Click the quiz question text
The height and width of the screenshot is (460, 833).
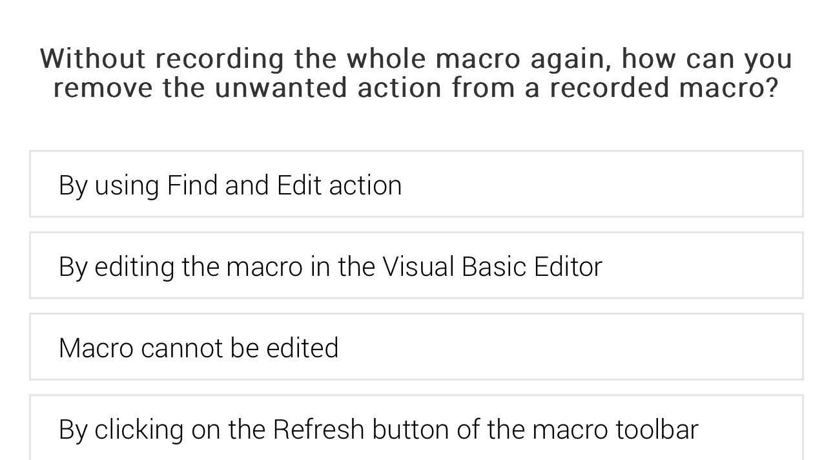pyautogui.click(x=416, y=72)
